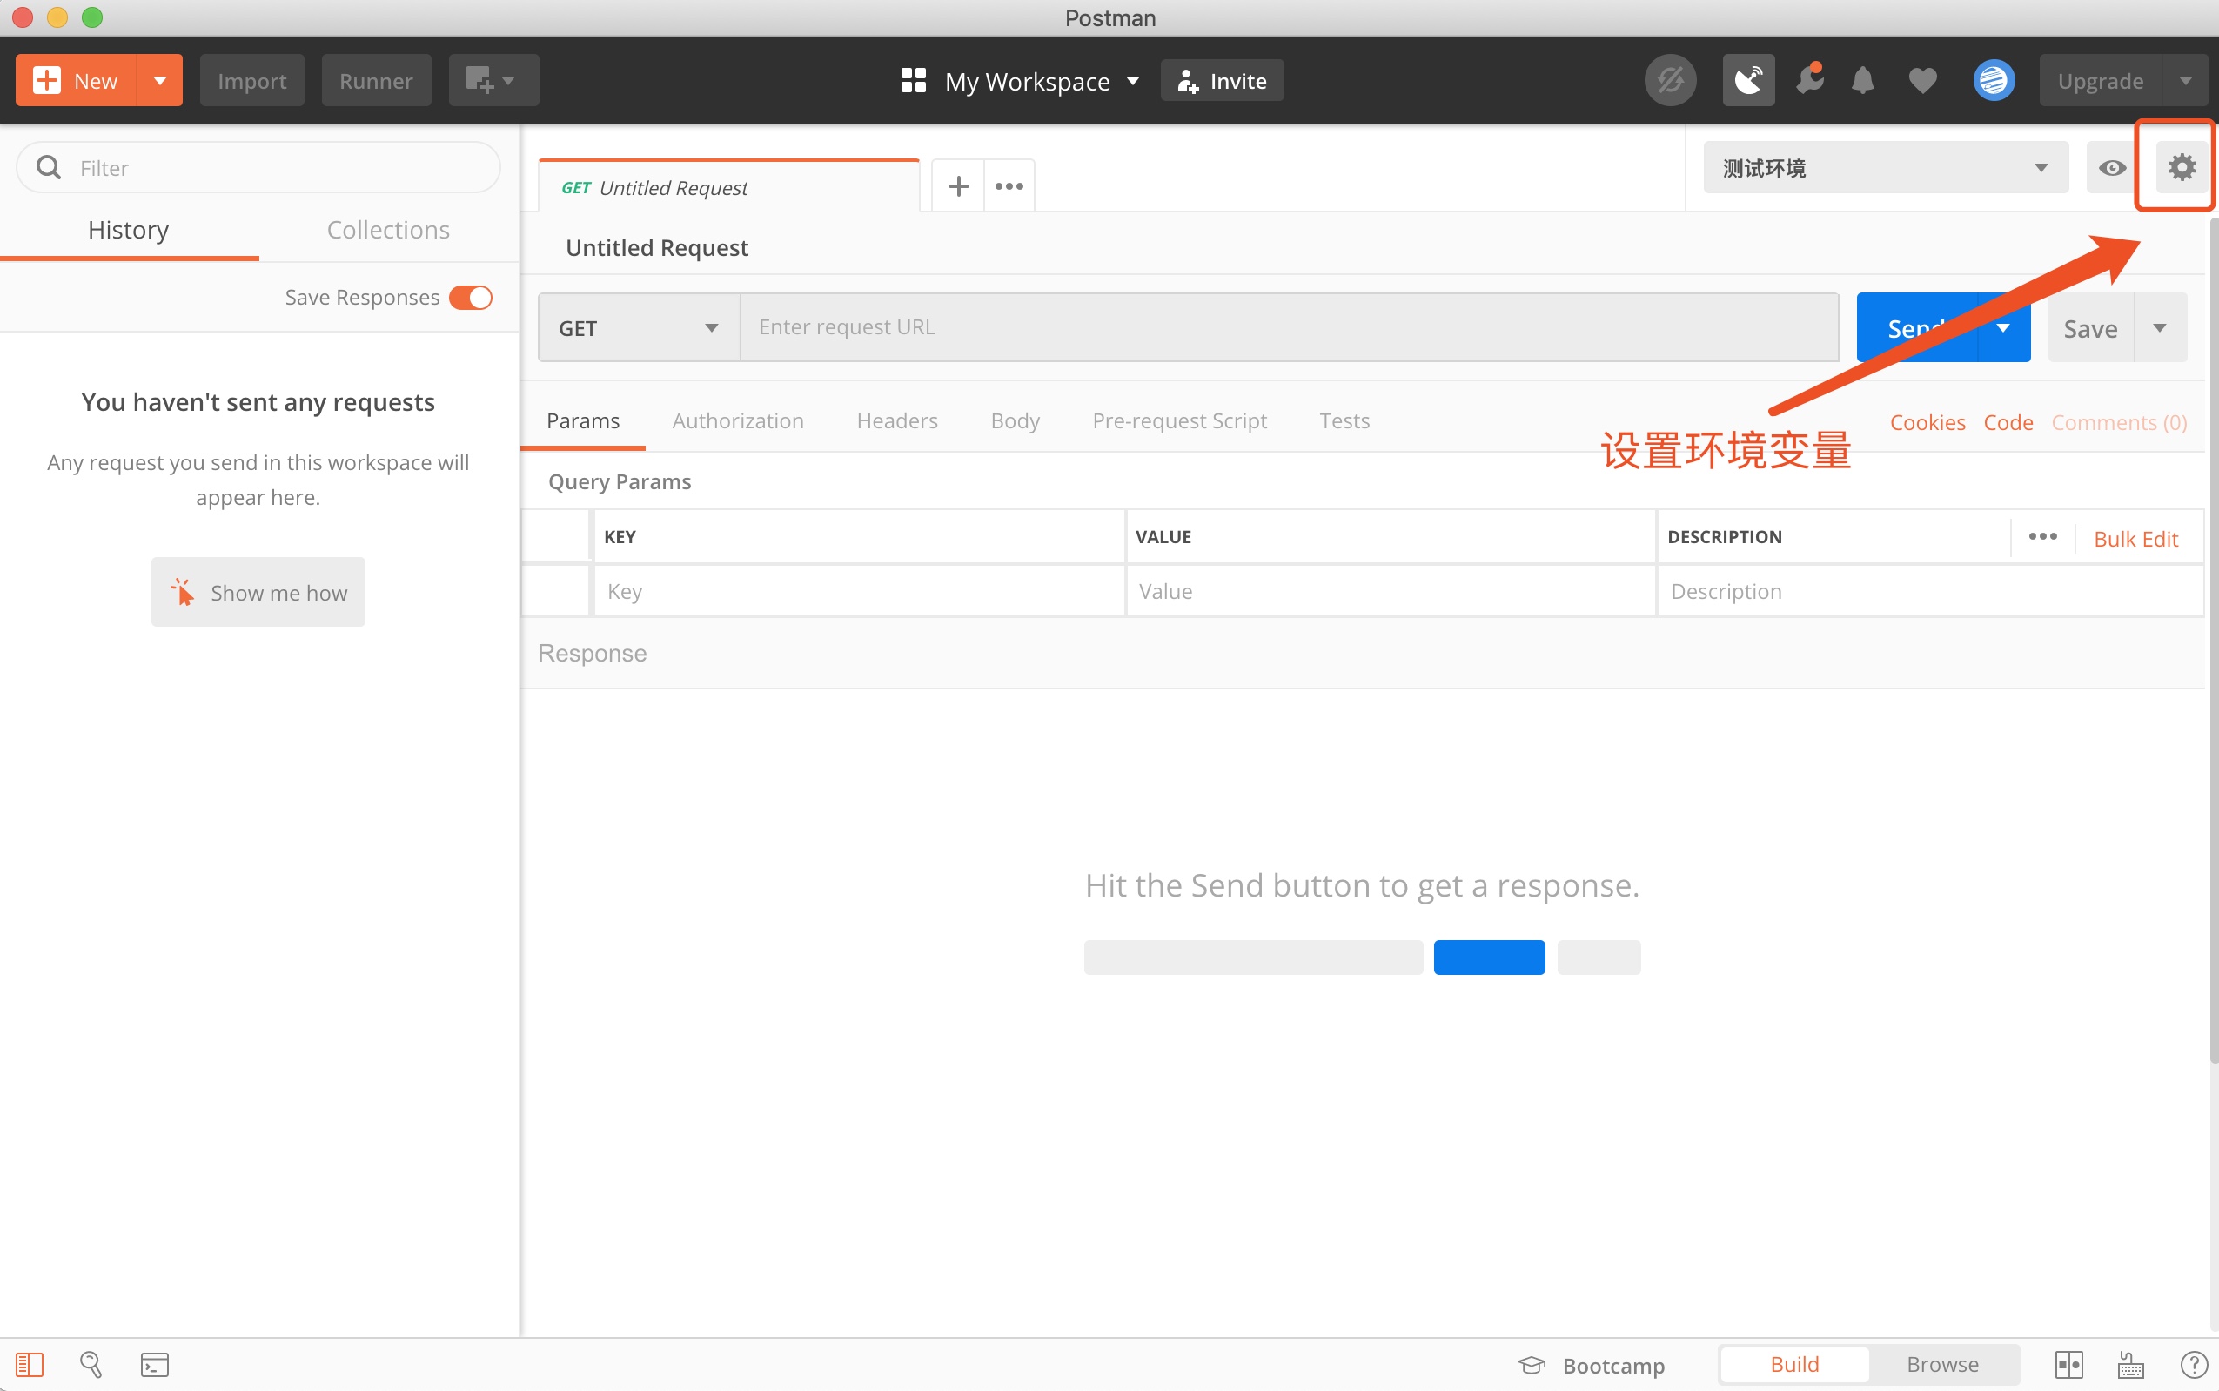Open a new request tab with plus
The width and height of the screenshot is (2219, 1391).
(958, 185)
